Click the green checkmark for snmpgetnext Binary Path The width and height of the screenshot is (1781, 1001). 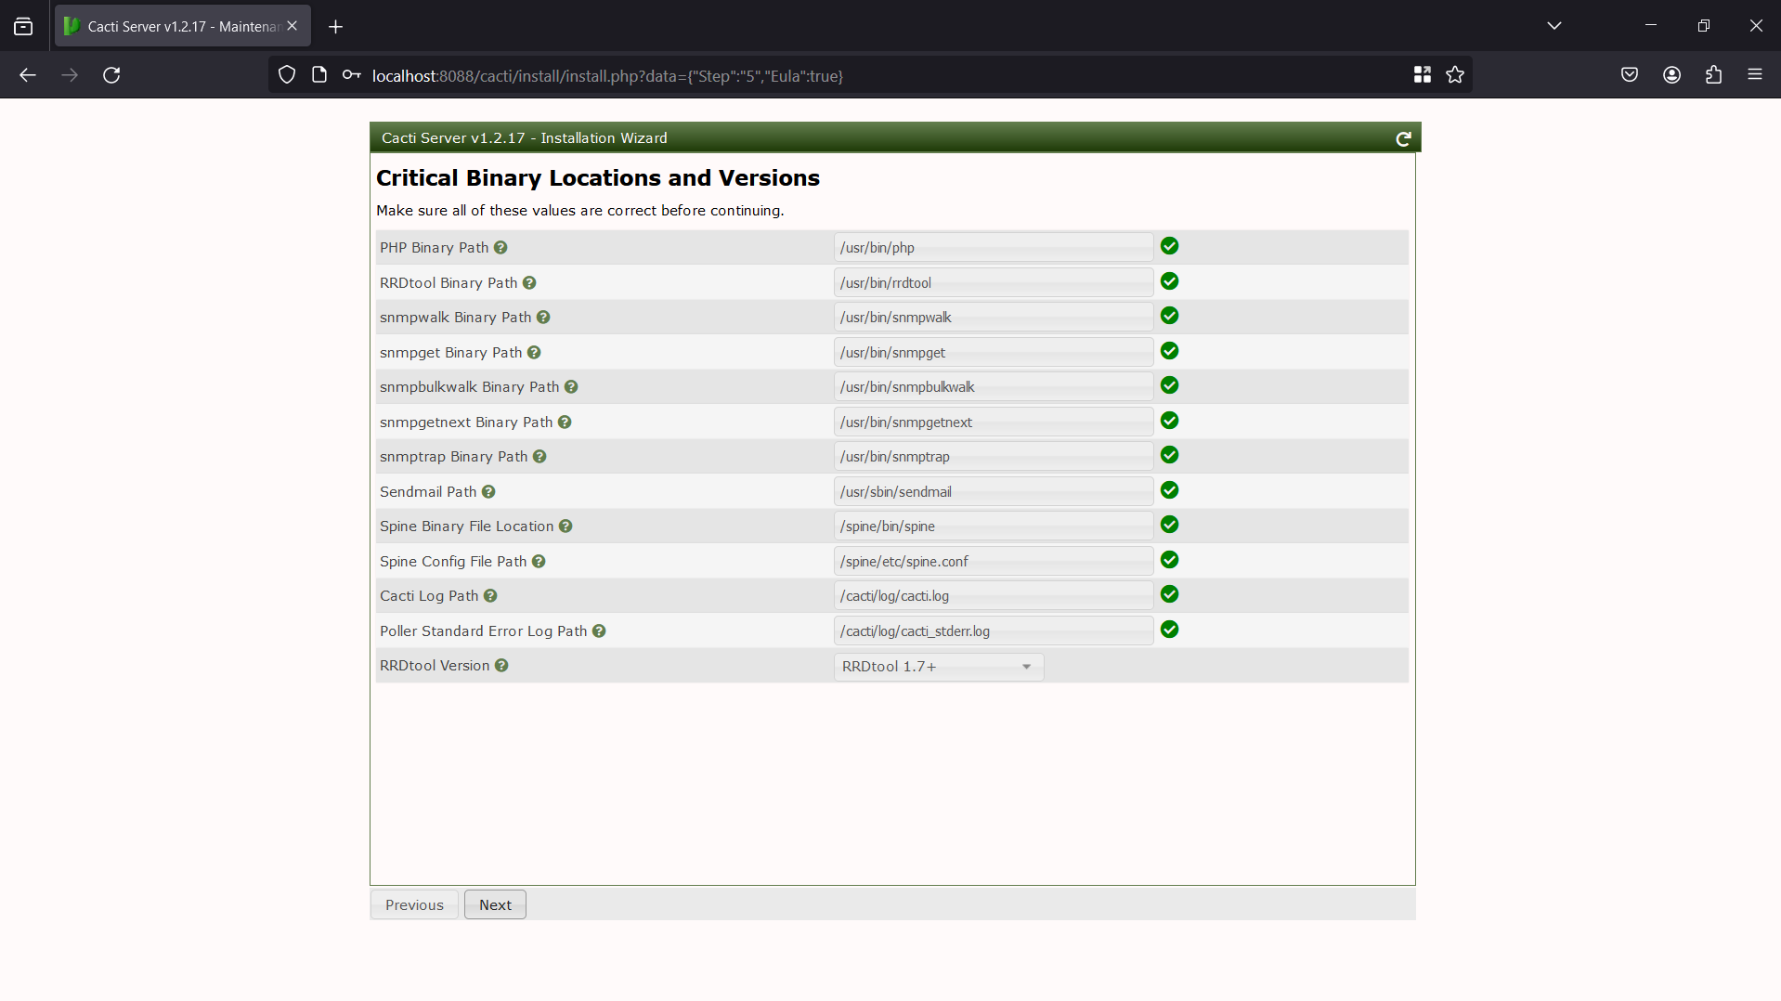[1170, 421]
